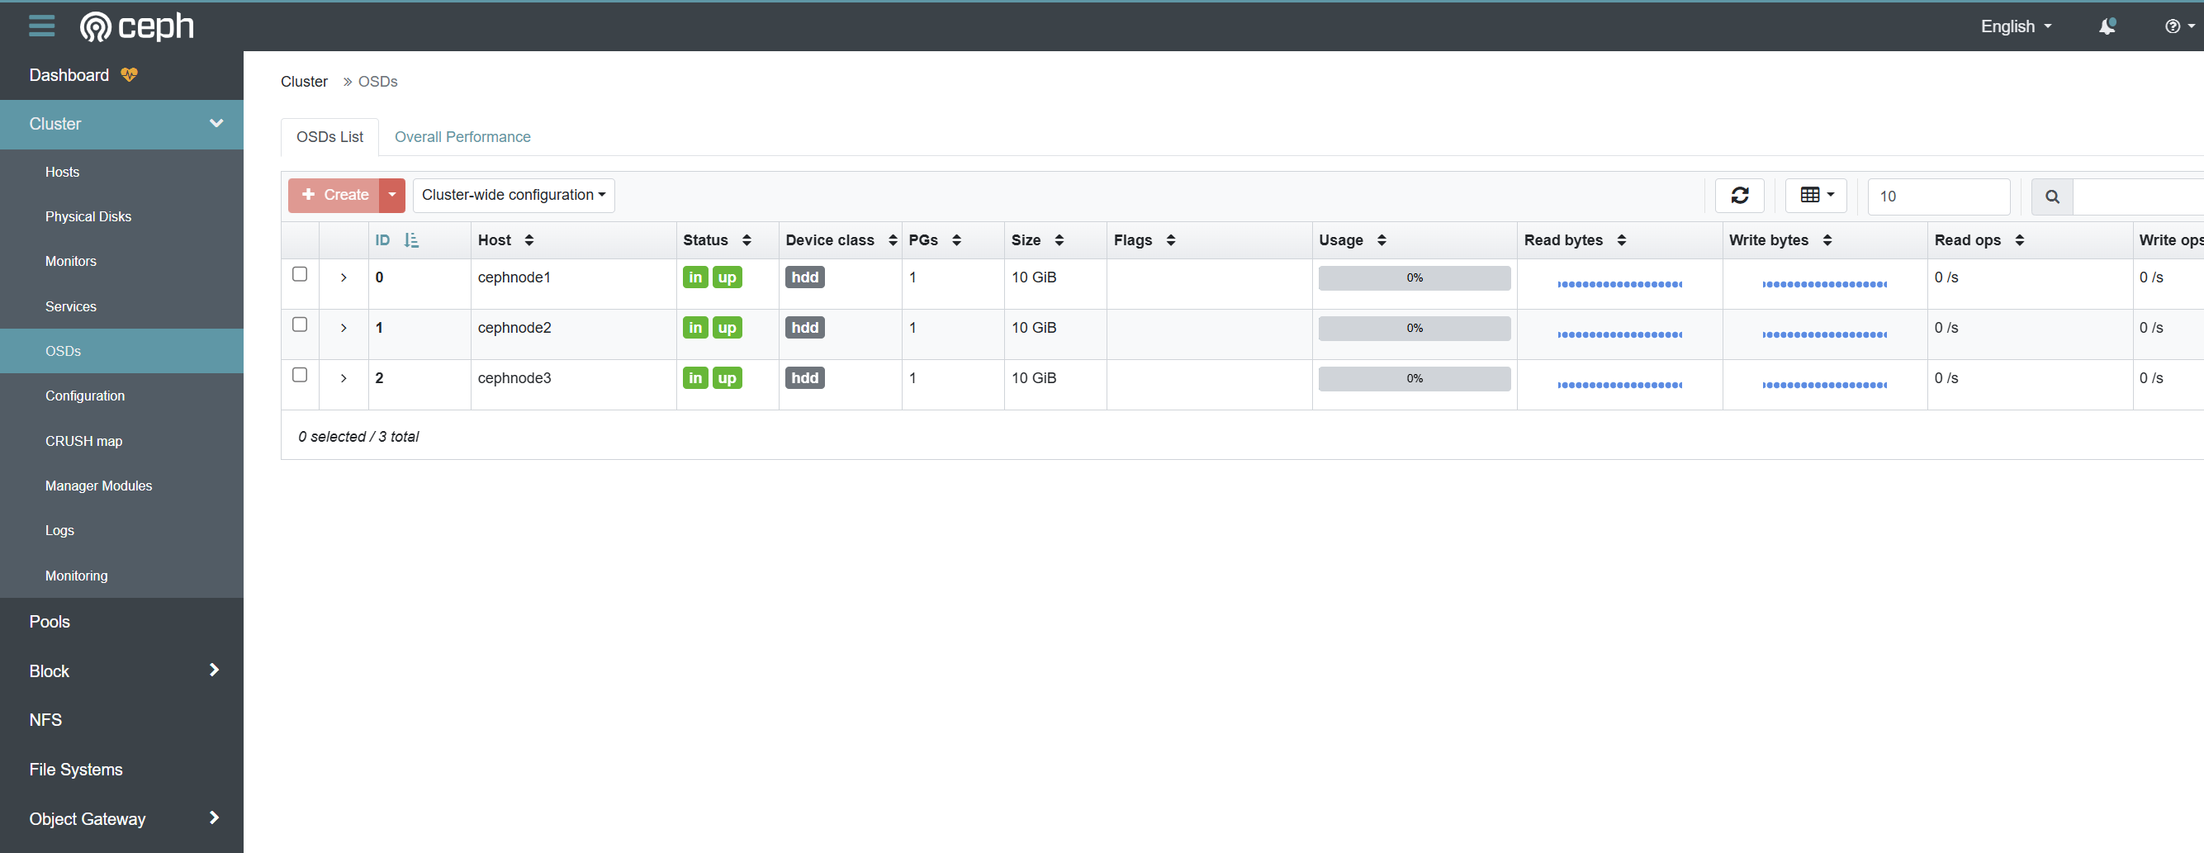The image size is (2204, 853).
Task: Open the notifications bell icon
Action: pyautogui.click(x=2107, y=26)
